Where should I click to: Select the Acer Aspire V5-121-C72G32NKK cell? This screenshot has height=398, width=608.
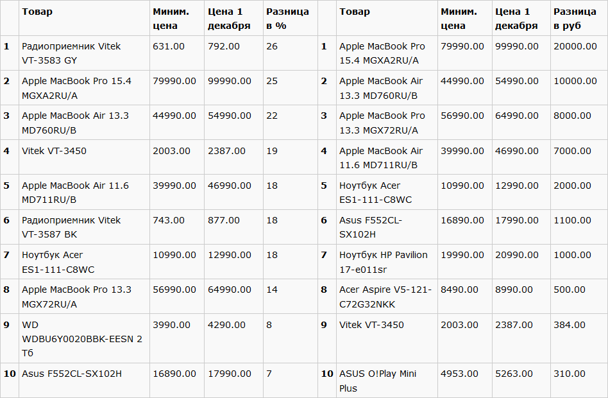tap(385, 297)
